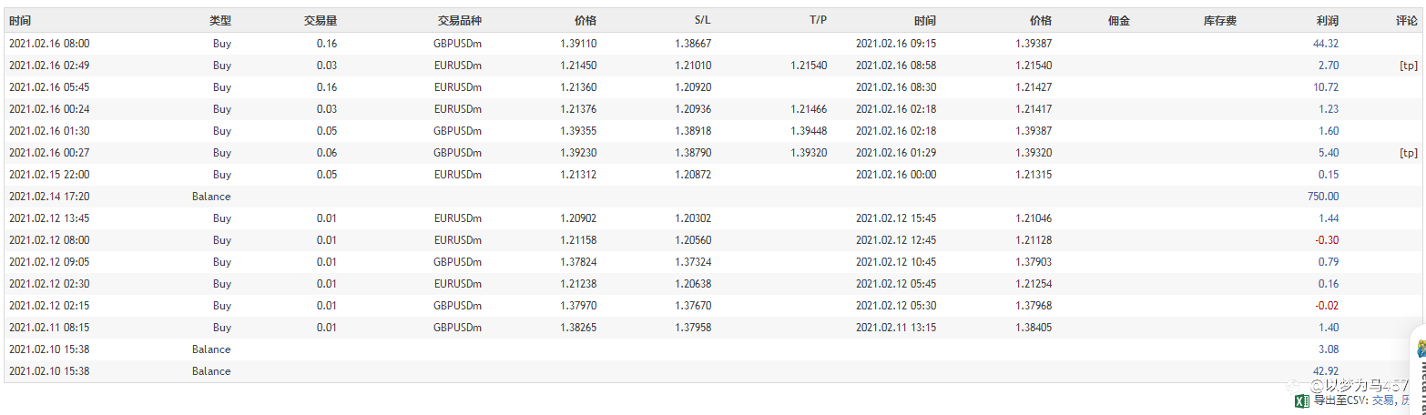Click stop loss value 1.37958
Image resolution: width=1426 pixels, height=415 pixels.
693,328
